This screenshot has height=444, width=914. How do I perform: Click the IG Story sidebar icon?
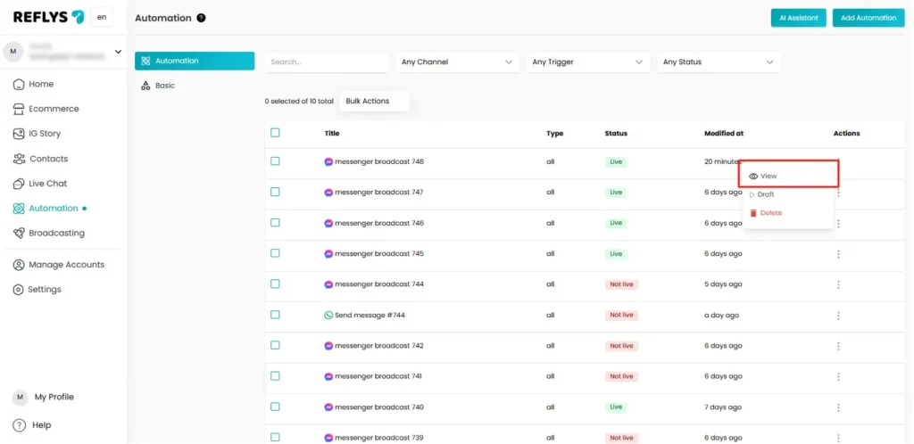[x=19, y=134]
